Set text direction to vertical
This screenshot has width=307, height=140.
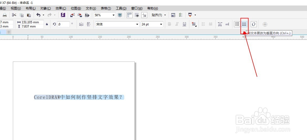pos(244,24)
